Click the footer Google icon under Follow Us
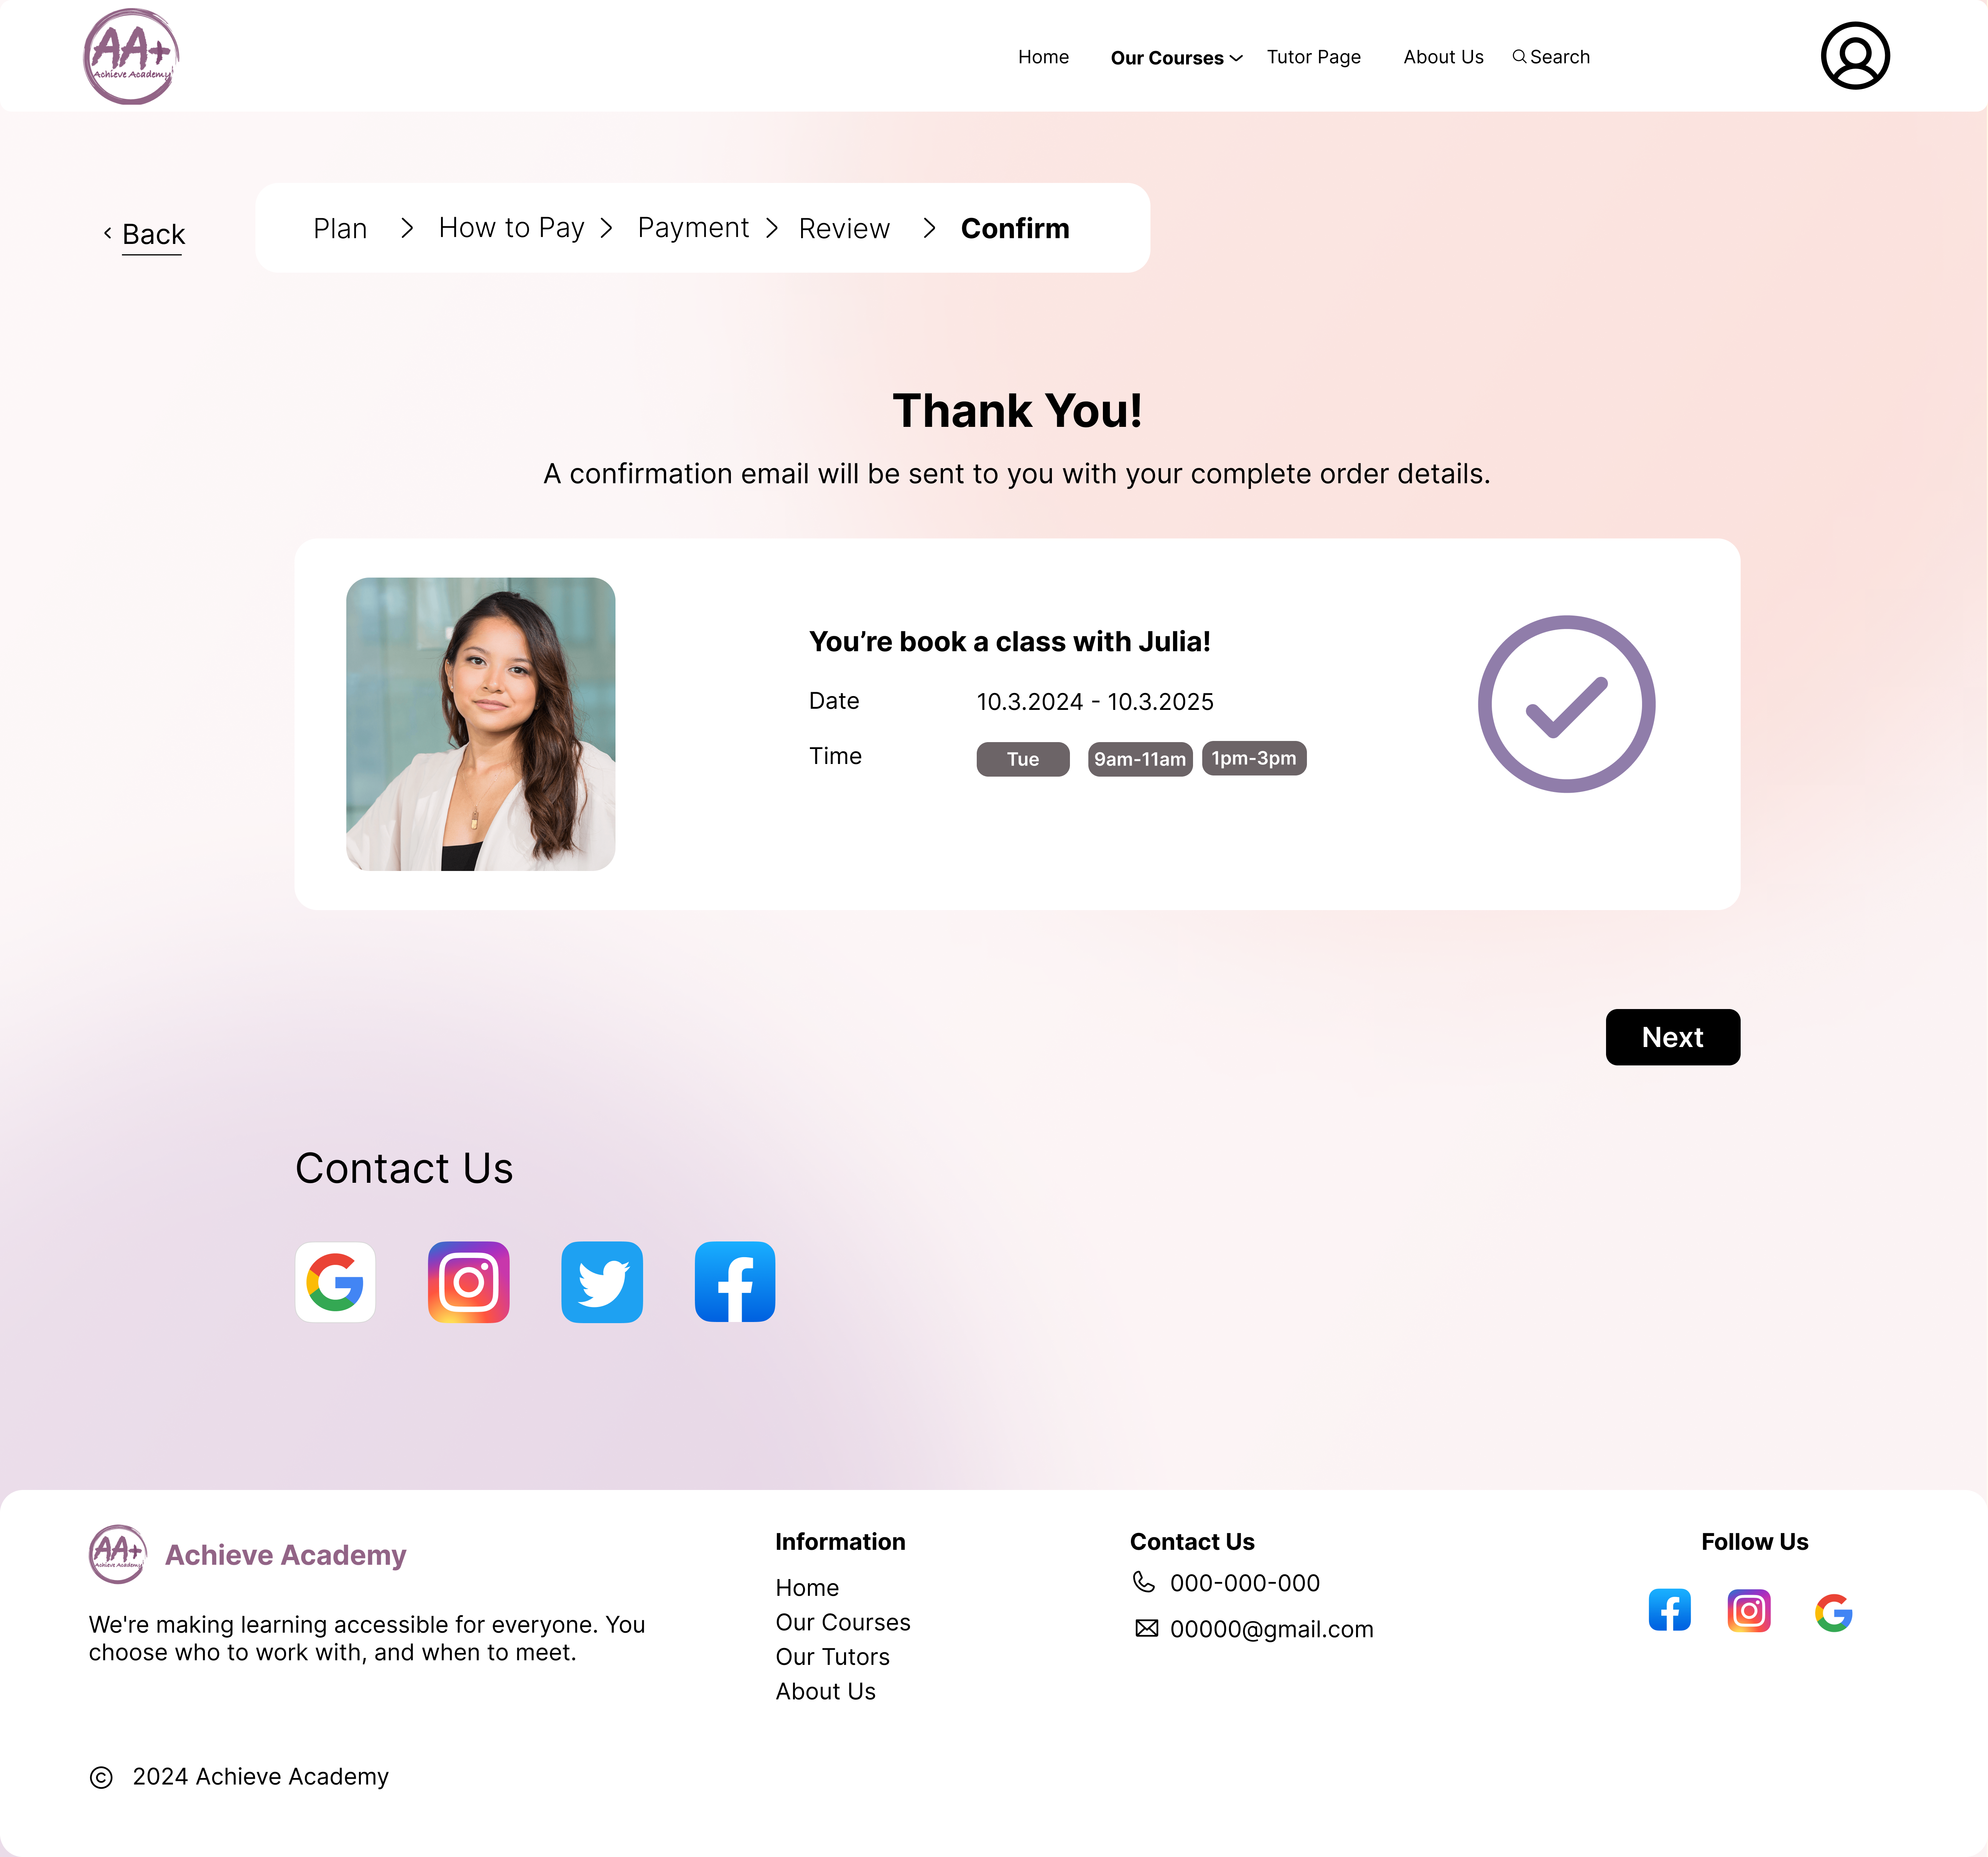 click(x=1834, y=1612)
